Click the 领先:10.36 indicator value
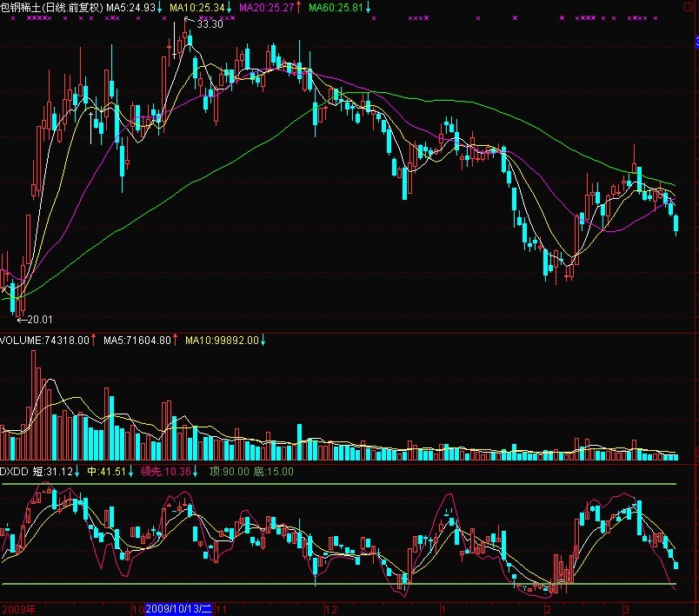This screenshot has width=699, height=616. coord(166,471)
